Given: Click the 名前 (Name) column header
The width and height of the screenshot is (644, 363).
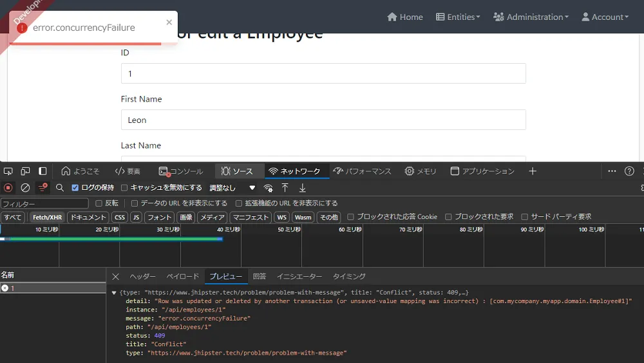Looking at the screenshot, I should [53, 275].
